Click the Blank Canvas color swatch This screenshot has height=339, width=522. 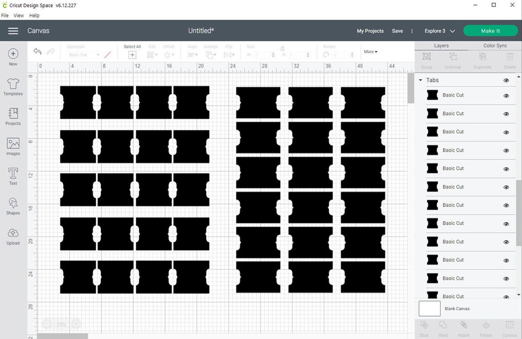429,308
